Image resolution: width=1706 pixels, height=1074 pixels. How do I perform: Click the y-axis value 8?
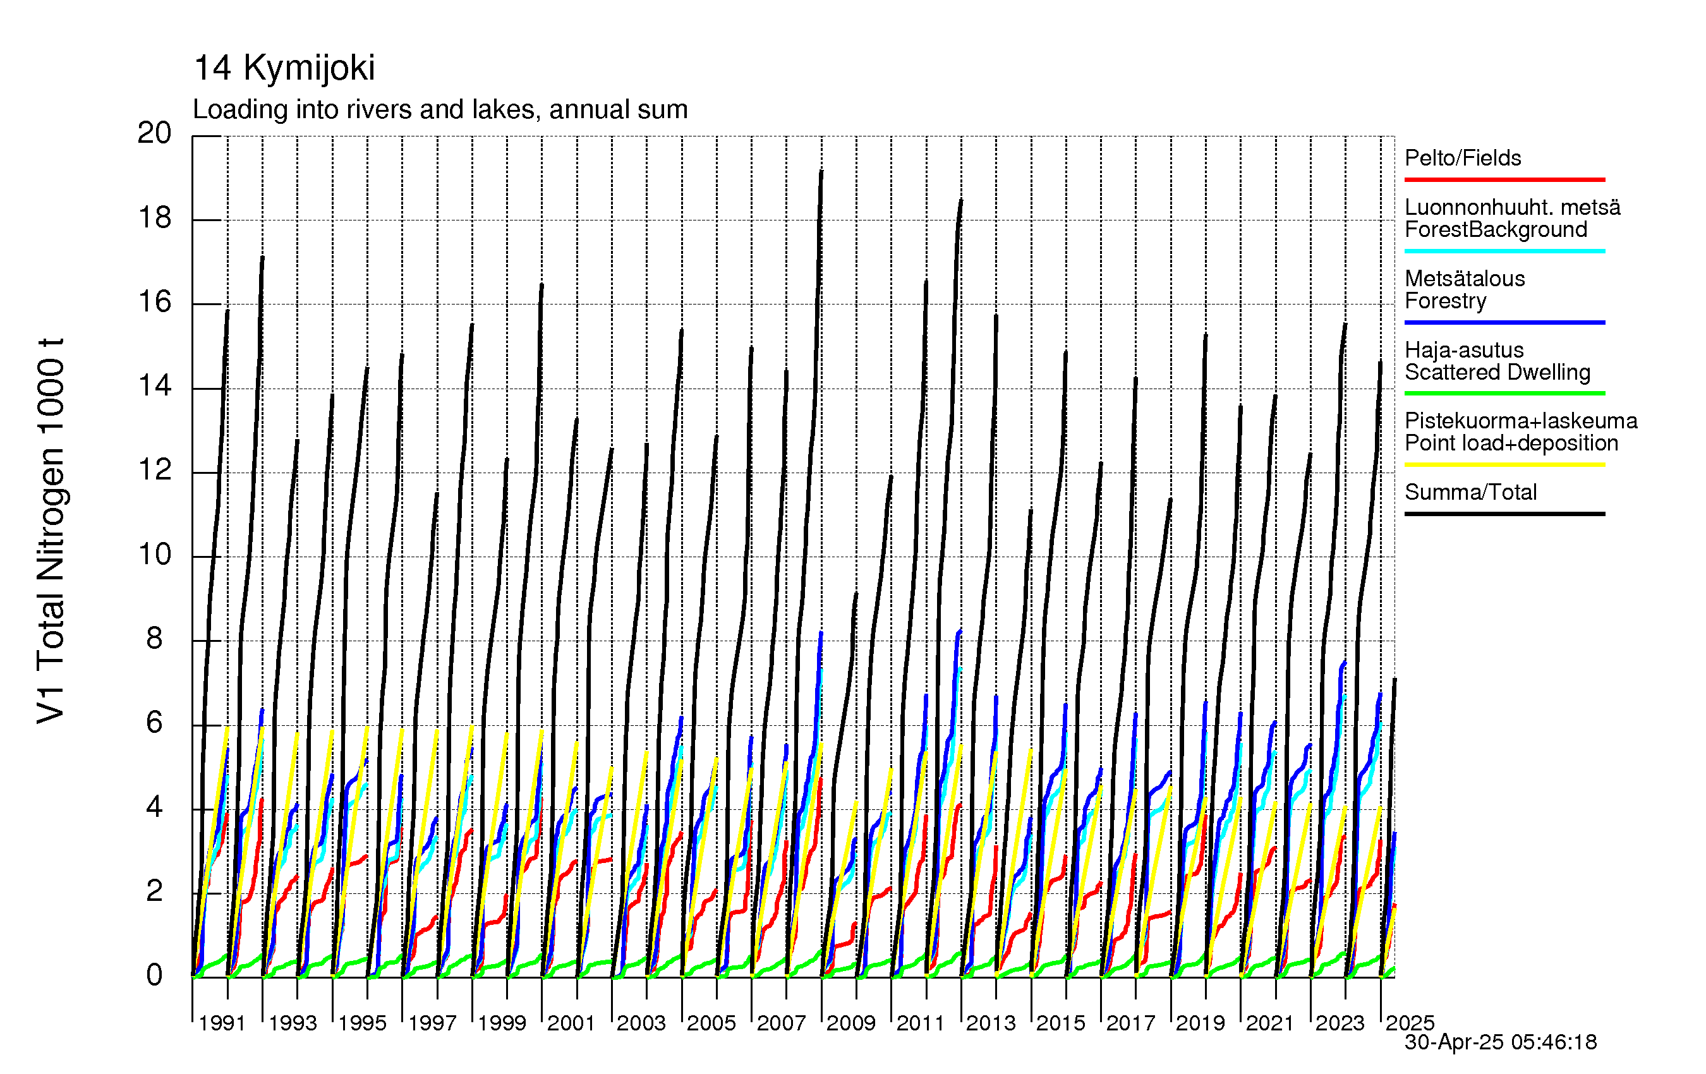[x=154, y=639]
